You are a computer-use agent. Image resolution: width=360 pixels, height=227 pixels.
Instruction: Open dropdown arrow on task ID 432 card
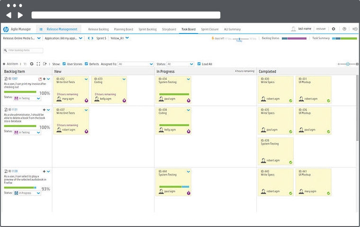coord(86,79)
